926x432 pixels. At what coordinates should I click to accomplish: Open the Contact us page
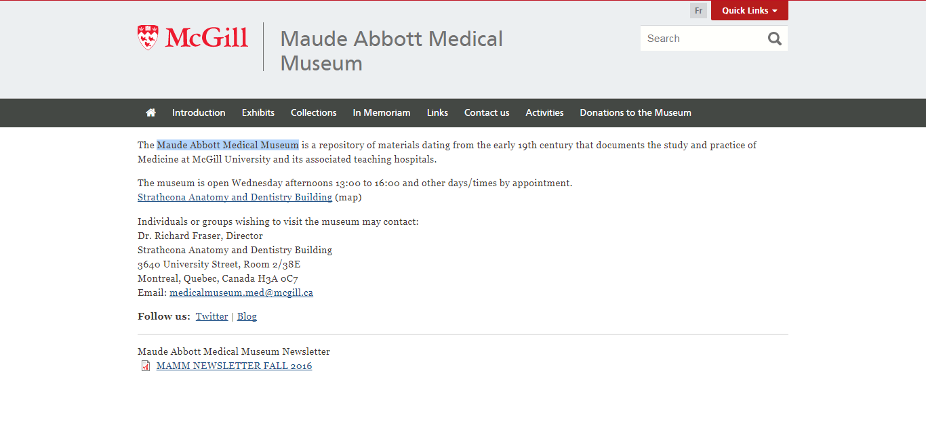[x=487, y=112]
